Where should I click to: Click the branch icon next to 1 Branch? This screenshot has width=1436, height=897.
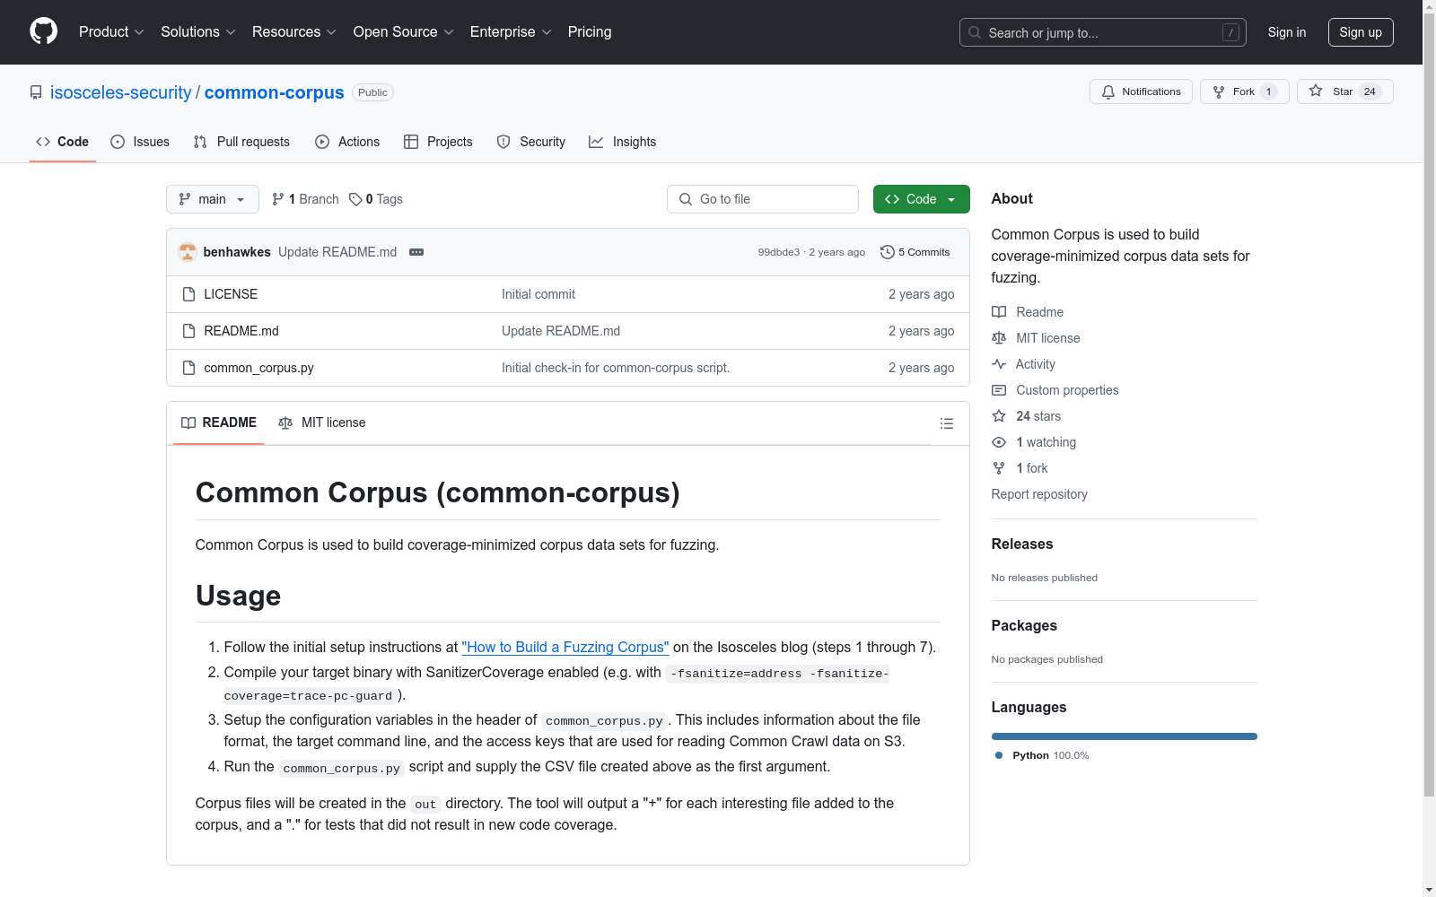point(278,199)
